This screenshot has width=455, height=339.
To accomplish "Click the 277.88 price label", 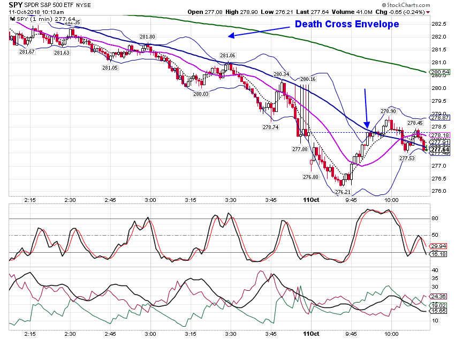I will [300, 149].
